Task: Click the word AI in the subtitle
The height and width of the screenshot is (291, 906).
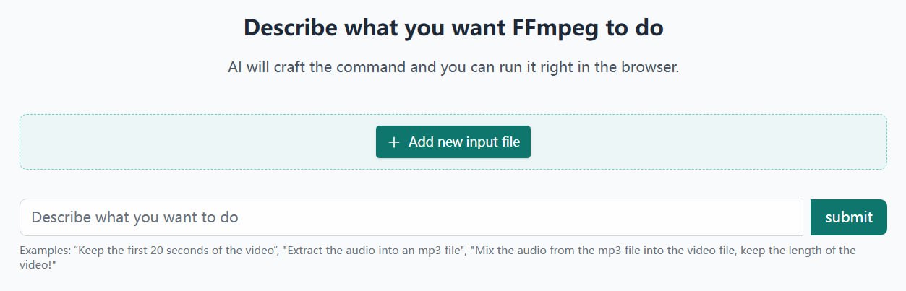Action: (x=235, y=68)
